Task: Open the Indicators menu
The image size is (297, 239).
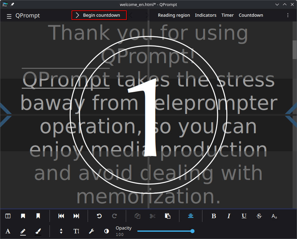Action: (206, 15)
